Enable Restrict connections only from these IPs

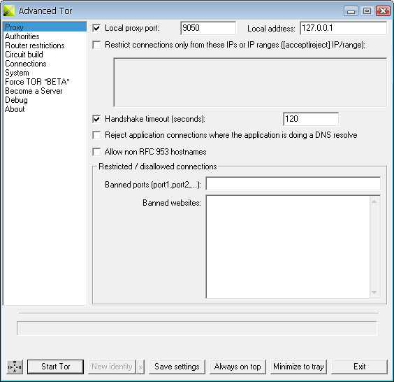click(96, 45)
